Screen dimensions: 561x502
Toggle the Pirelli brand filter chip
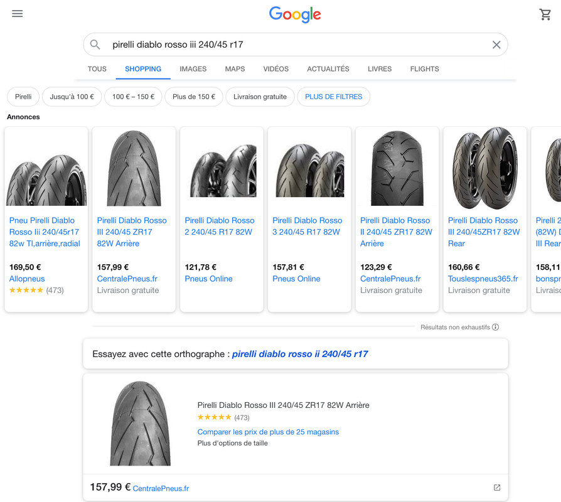(23, 97)
